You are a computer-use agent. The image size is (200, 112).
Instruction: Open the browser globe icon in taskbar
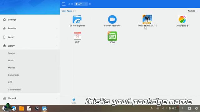click(14, 109)
